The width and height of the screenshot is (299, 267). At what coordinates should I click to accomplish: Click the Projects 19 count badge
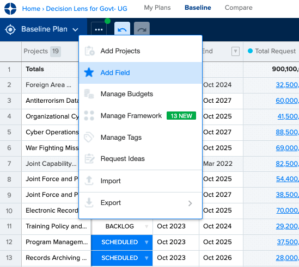[56, 51]
